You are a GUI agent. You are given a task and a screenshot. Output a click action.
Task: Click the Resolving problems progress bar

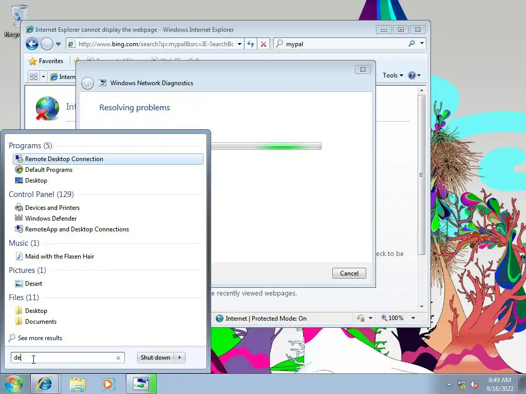(266, 146)
